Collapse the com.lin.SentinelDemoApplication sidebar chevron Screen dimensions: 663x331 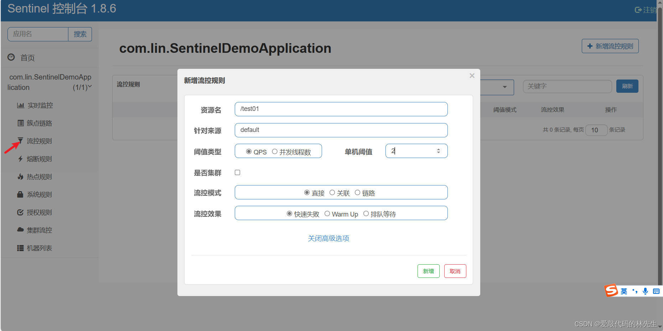90,86
